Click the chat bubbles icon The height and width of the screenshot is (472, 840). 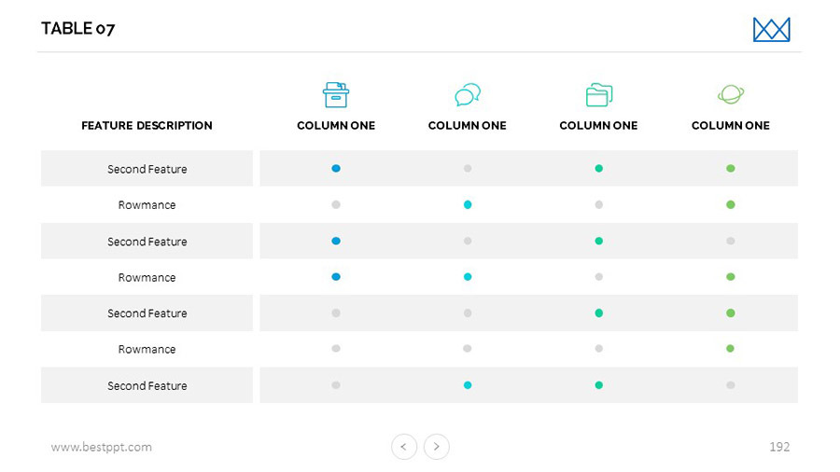click(468, 94)
